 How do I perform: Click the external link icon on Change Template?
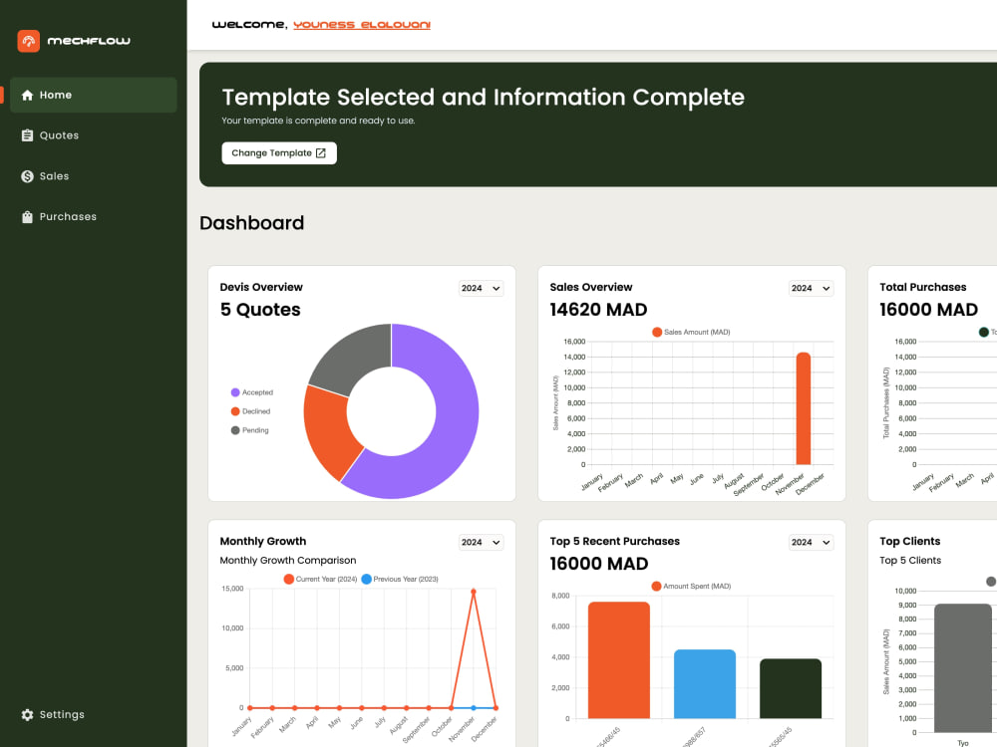(x=321, y=153)
